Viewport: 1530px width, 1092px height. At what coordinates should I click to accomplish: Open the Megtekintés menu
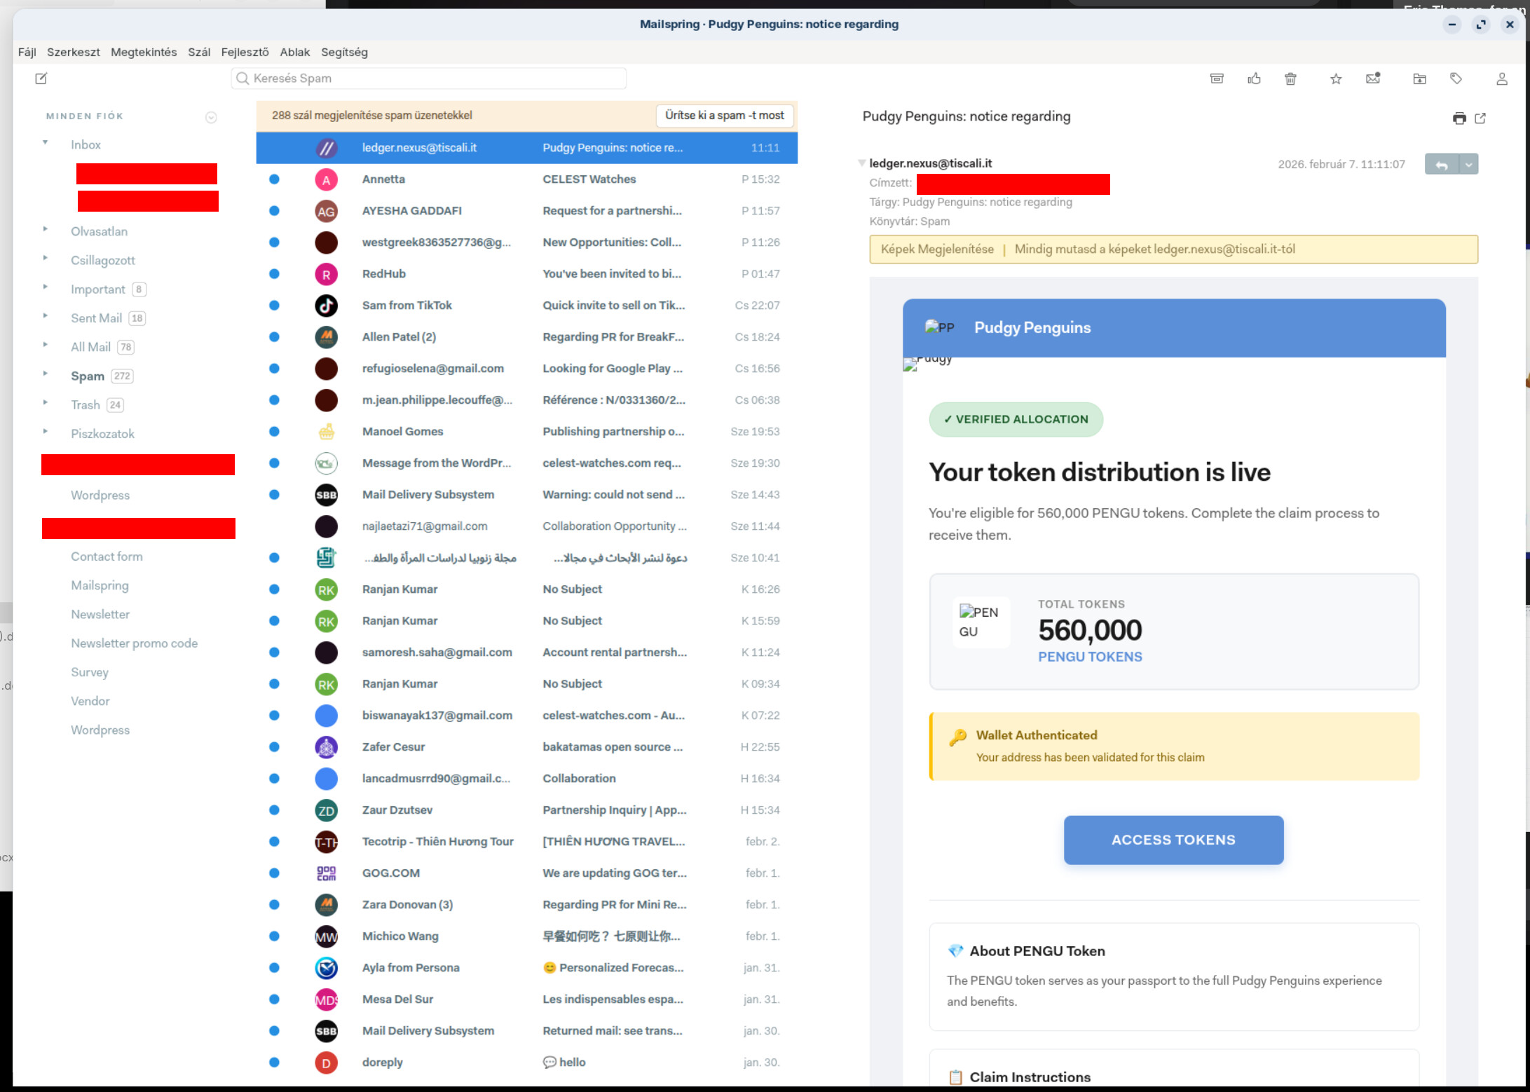[x=144, y=52]
